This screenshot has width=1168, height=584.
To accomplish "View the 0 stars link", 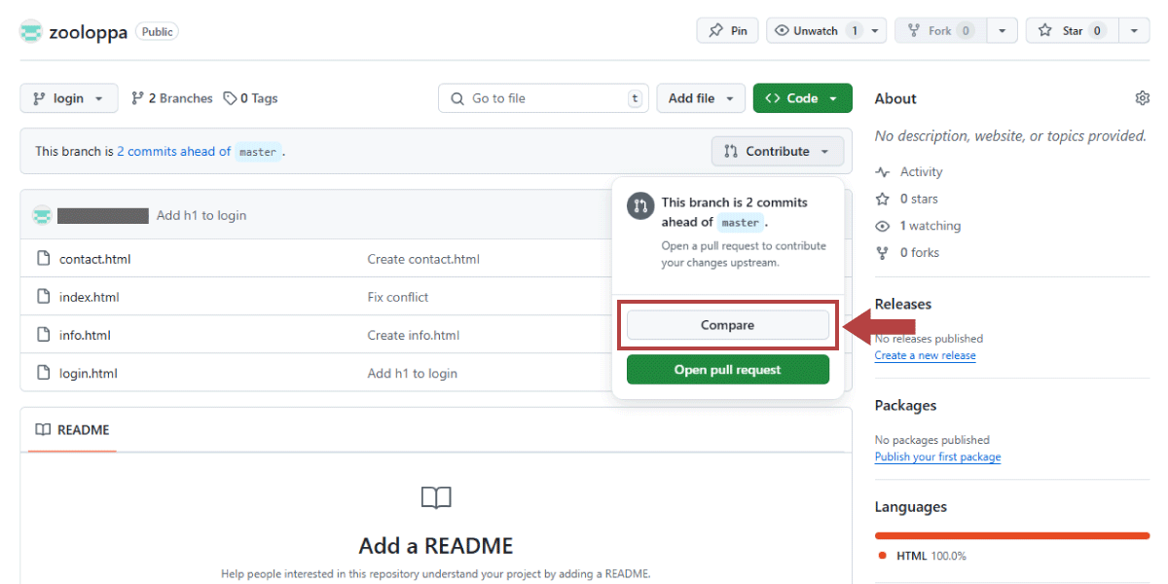I will tap(907, 199).
